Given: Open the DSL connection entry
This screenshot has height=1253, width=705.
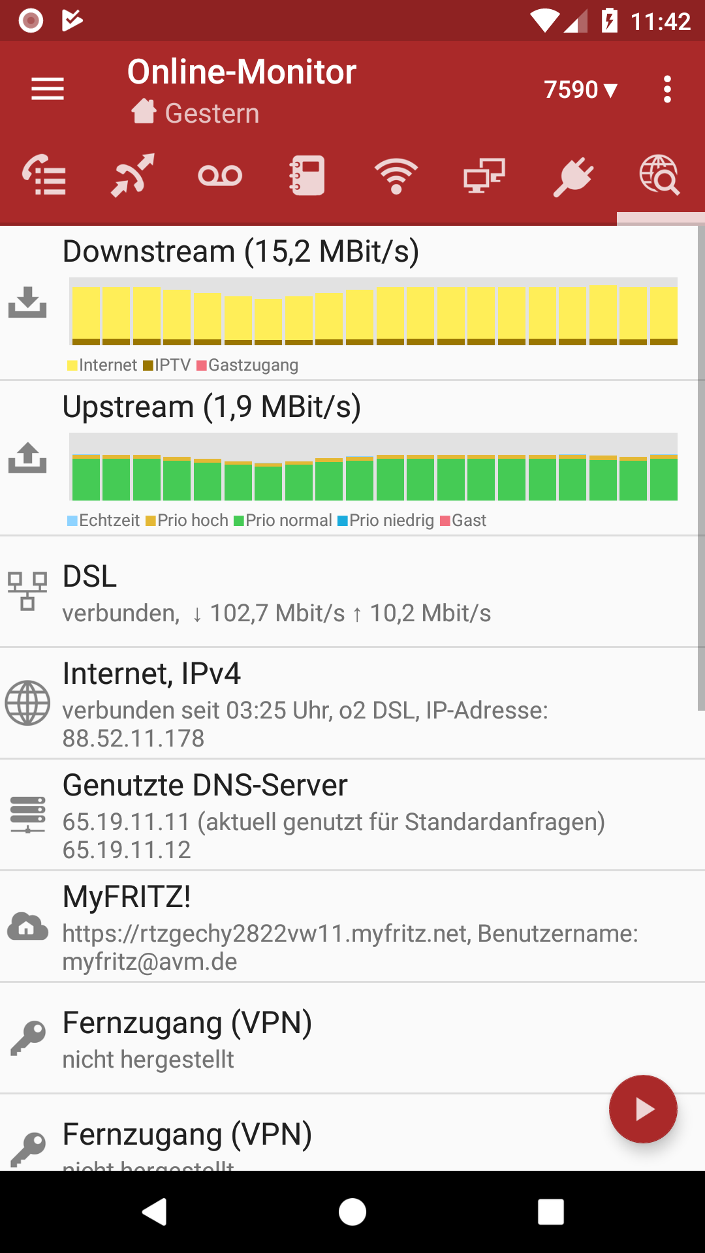Looking at the screenshot, I should click(x=352, y=593).
